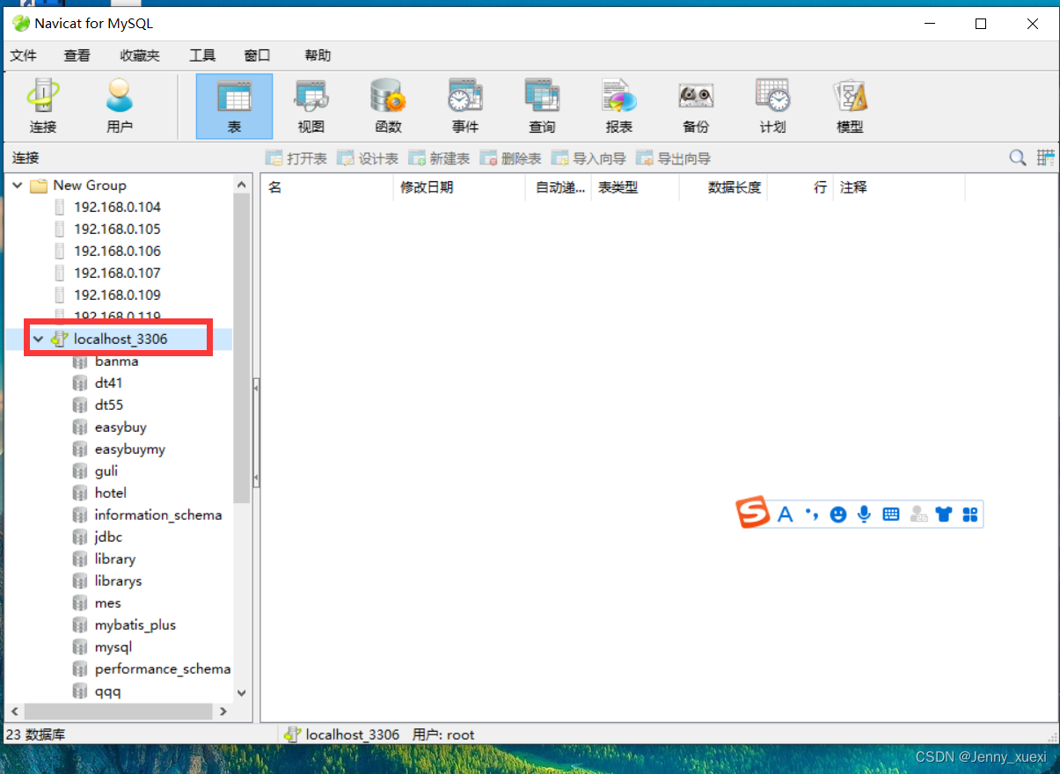This screenshot has height=774, width=1060.
Task: Click the search magnifier icon
Action: pyautogui.click(x=1017, y=158)
